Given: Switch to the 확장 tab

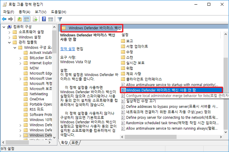Looking at the screenshot, I should point(64,142).
